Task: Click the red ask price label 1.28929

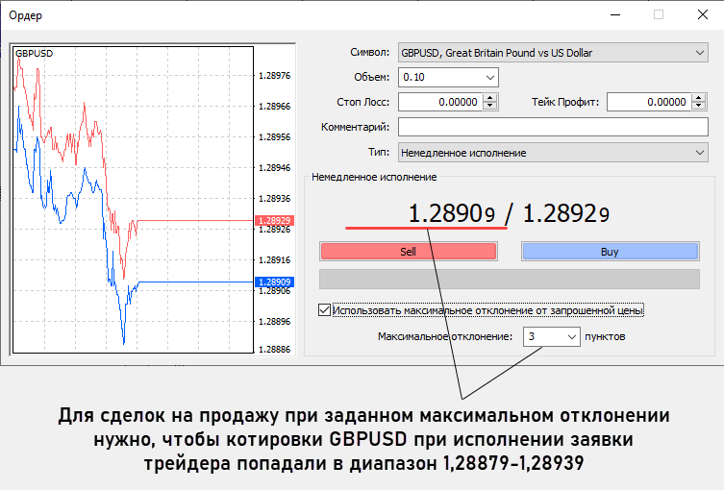Action: [274, 221]
